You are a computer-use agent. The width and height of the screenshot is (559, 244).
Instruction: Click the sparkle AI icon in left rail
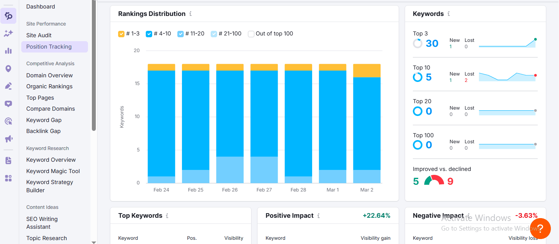click(x=9, y=33)
